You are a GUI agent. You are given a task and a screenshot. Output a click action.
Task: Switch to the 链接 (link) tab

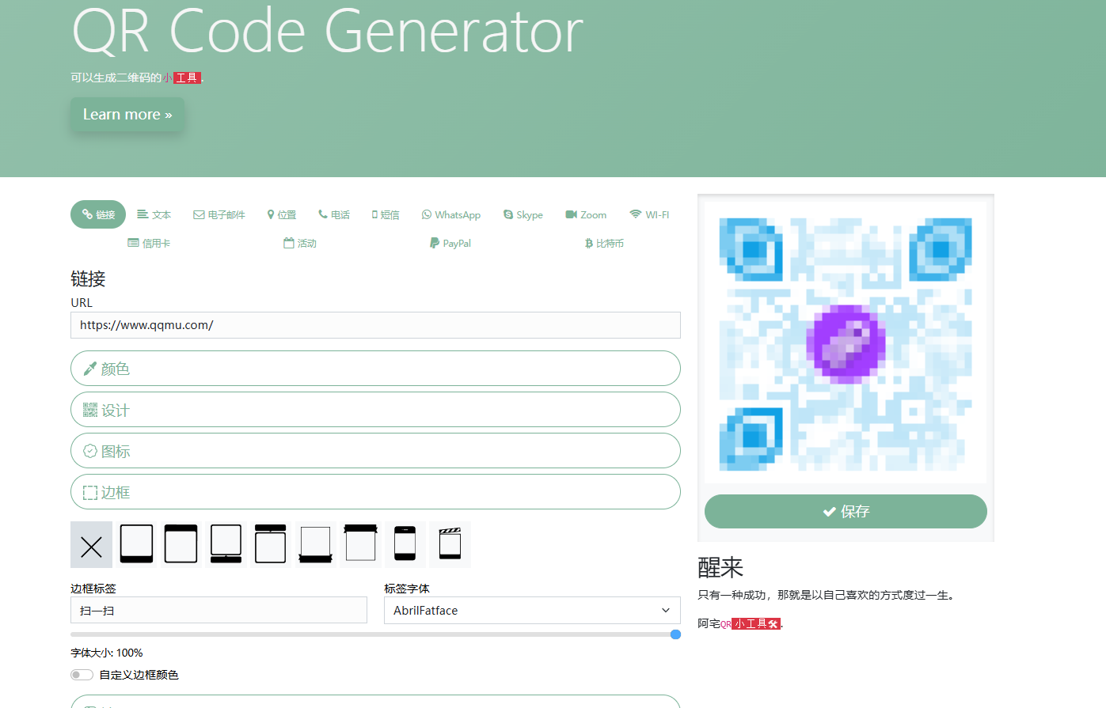click(98, 214)
